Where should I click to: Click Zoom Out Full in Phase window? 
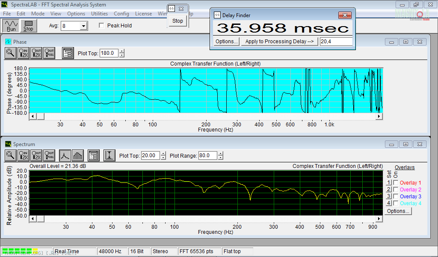pos(49,53)
